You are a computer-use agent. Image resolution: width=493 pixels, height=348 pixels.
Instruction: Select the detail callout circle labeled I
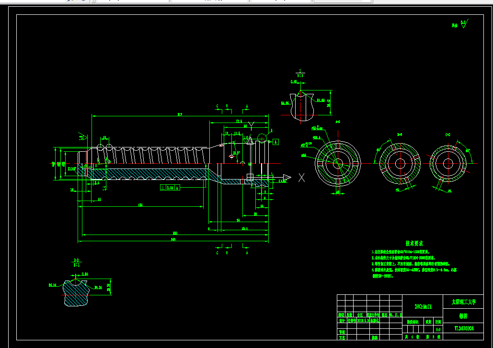(x=262, y=138)
